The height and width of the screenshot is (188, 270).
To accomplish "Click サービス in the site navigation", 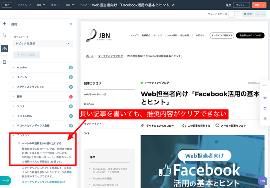I will click(x=135, y=36).
